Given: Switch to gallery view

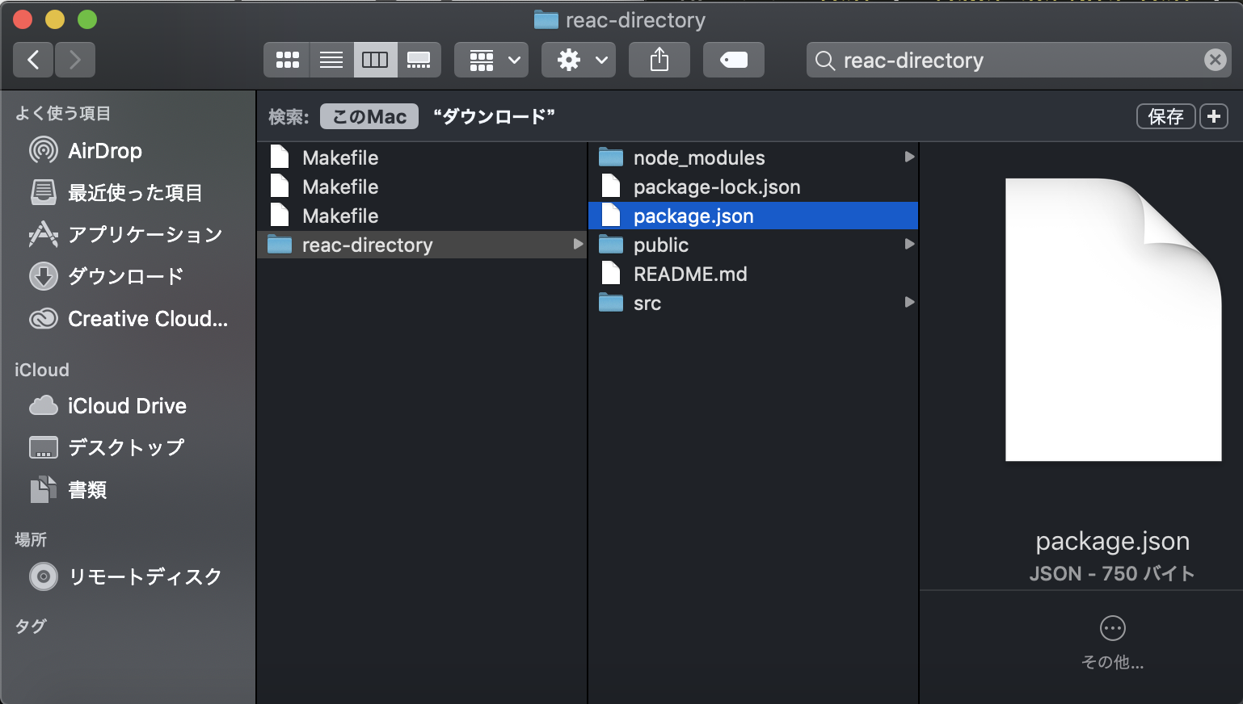Looking at the screenshot, I should click(x=419, y=60).
